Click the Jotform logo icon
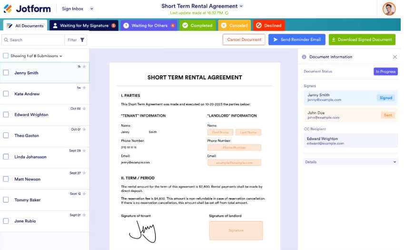Image resolution: width=405 pixels, height=250 pixels. [8, 9]
